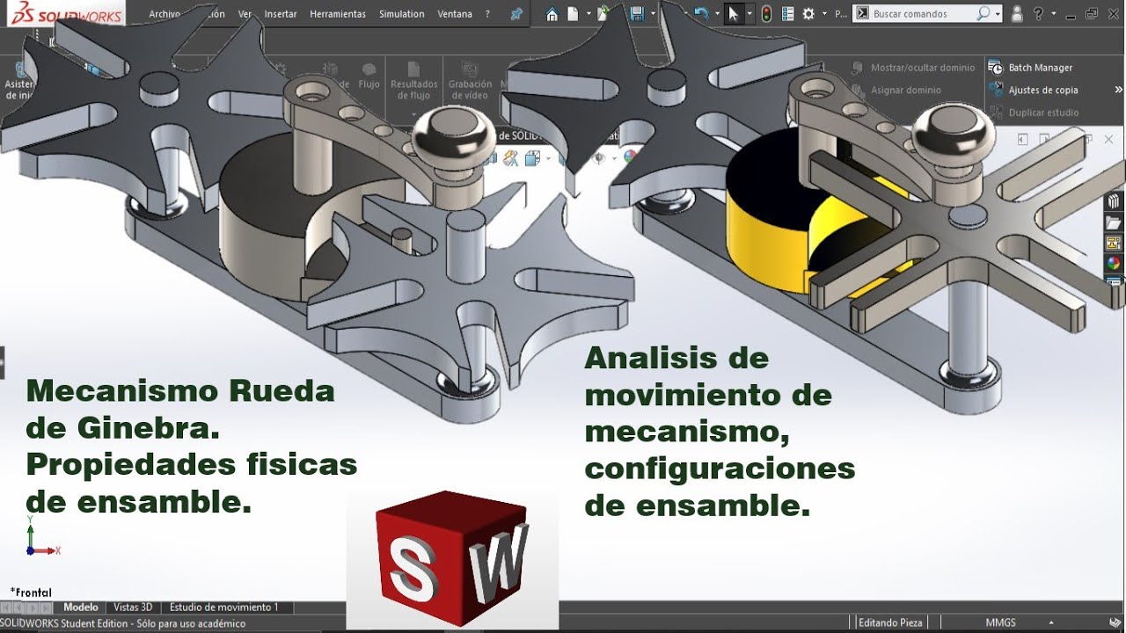The height and width of the screenshot is (633, 1126).
Task: Open Appearances color ball icon in task pane
Action: click(x=1114, y=264)
